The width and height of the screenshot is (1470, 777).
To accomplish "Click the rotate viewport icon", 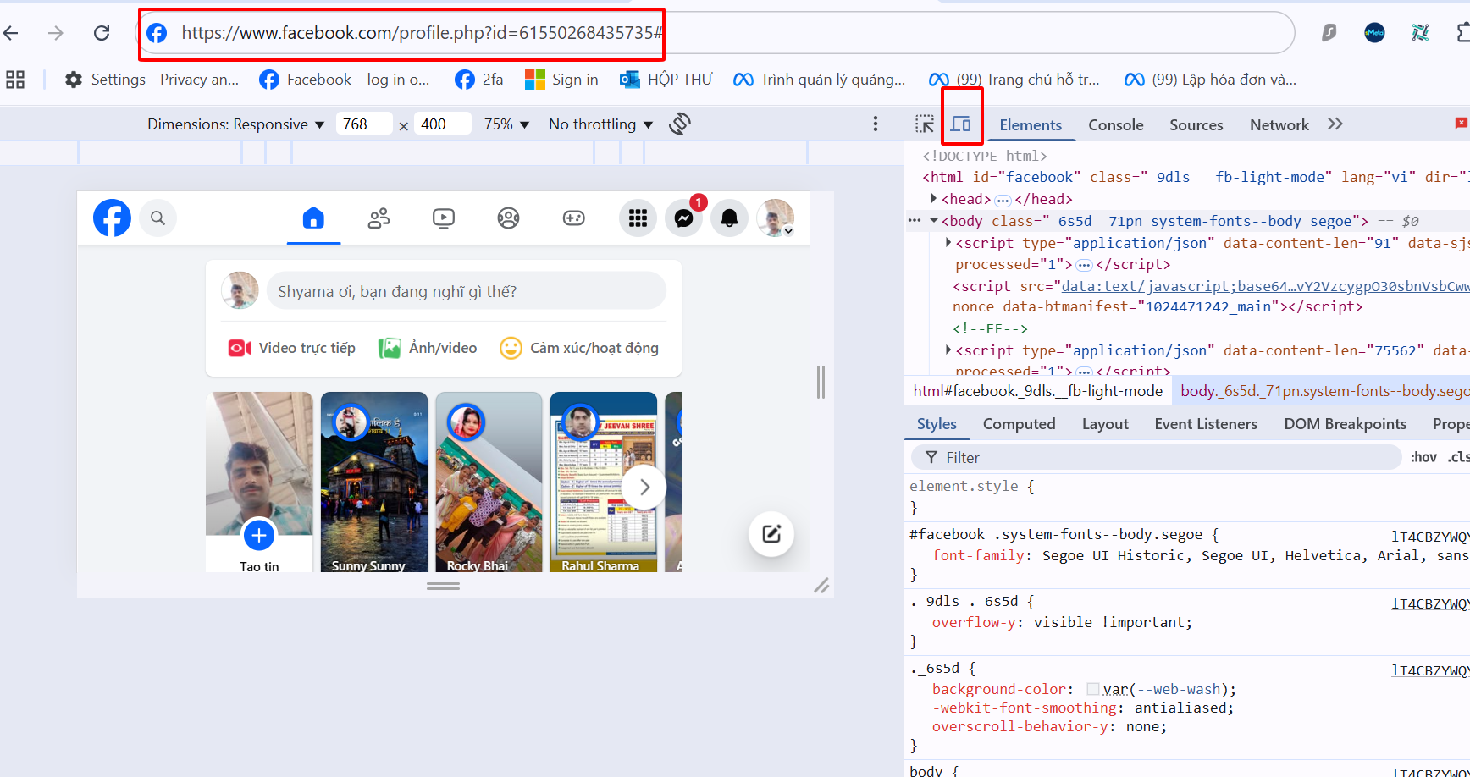I will pos(679,124).
